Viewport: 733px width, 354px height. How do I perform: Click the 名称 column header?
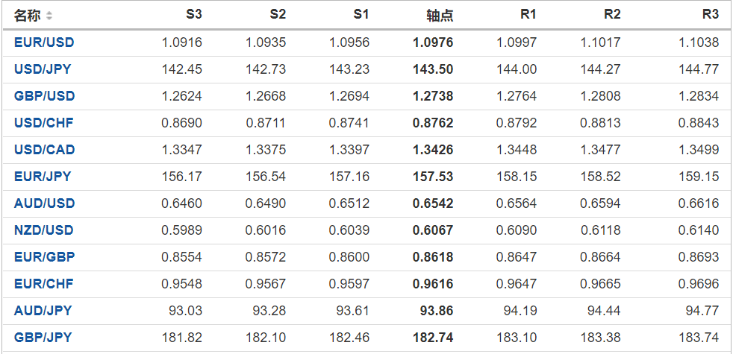(28, 16)
